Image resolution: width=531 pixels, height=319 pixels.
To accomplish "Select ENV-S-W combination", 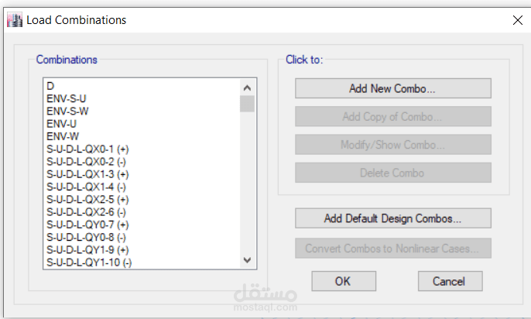I will point(67,111).
